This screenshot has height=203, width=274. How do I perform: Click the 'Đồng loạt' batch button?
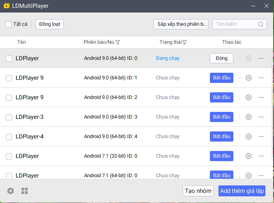[50, 24]
